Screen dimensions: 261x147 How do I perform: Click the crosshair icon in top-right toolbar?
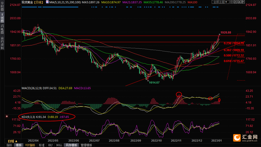click(x=232, y=2)
